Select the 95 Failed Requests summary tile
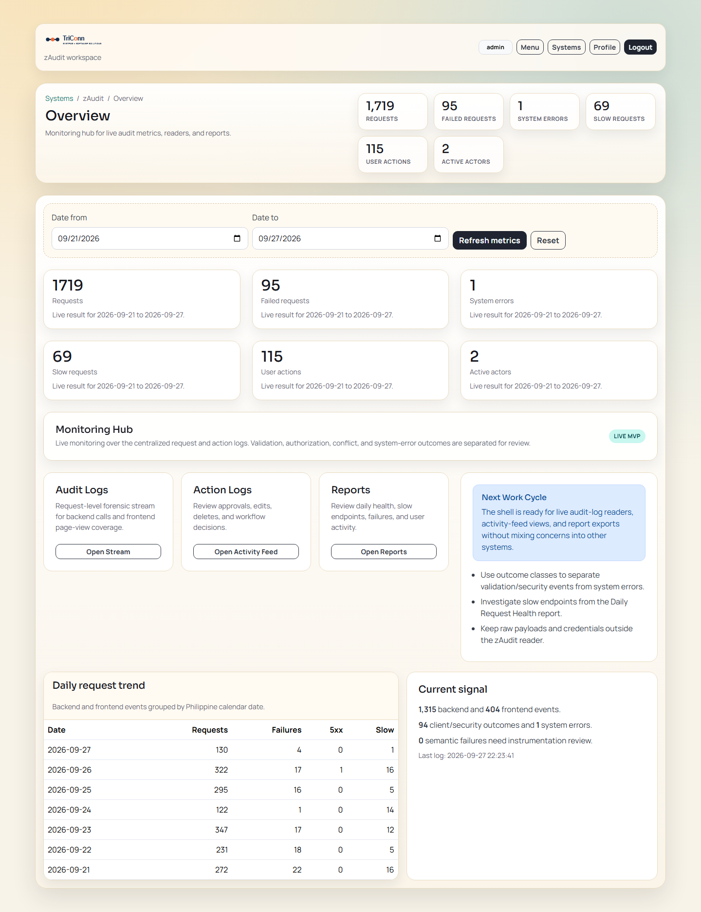 click(469, 112)
